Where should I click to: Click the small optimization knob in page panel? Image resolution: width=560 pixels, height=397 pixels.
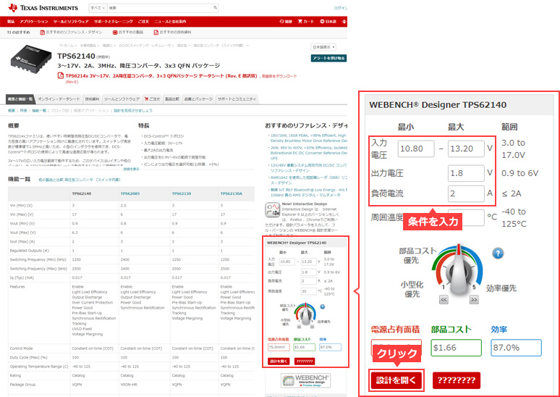point(305,313)
